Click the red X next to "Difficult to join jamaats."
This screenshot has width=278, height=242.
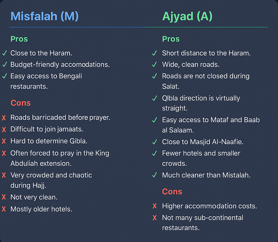[x=4, y=130]
